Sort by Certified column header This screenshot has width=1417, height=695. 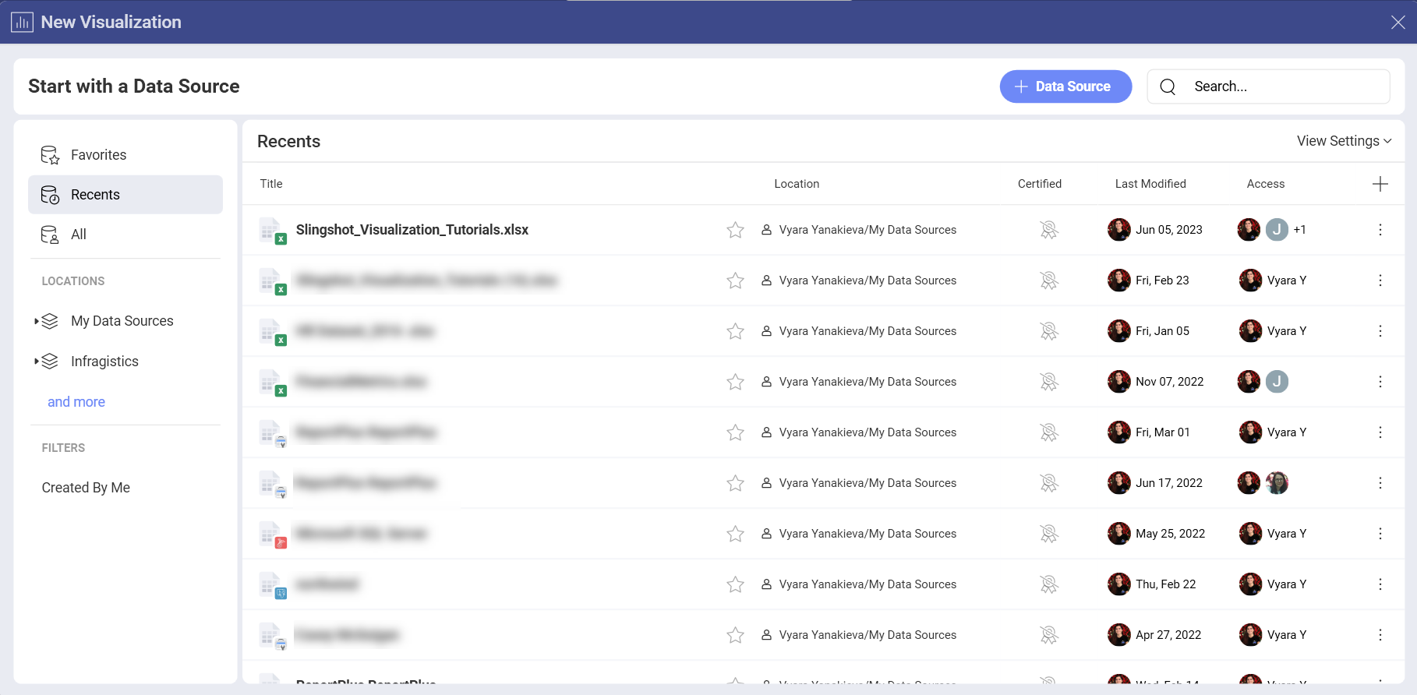click(x=1040, y=184)
